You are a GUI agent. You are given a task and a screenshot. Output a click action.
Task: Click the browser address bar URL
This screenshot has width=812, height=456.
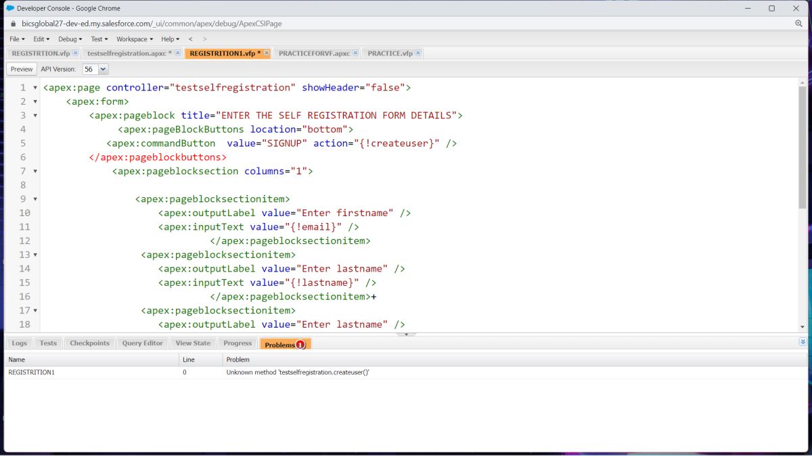click(152, 23)
